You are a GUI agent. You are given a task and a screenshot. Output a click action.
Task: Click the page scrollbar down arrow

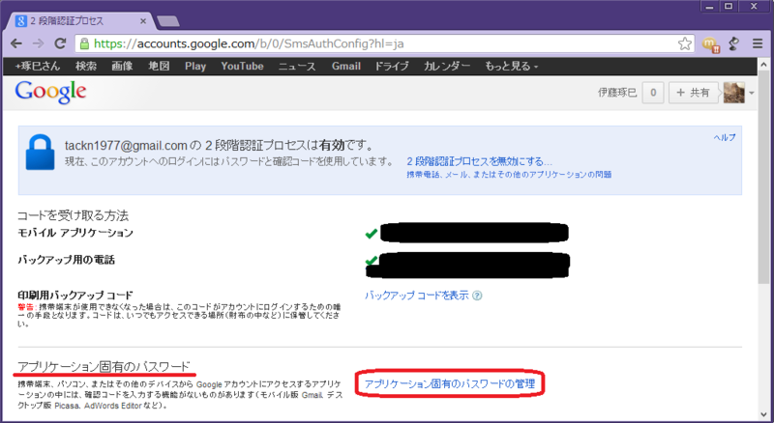[763, 415]
